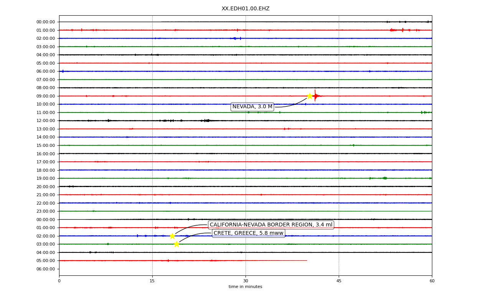The image size is (491, 306).
Task: Click the yellow star on the 02:00:00 blue trace
Action: tap(172, 236)
